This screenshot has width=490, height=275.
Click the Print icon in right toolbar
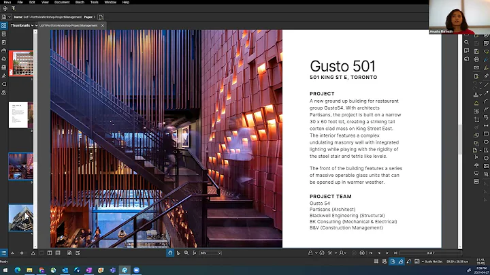476,59
